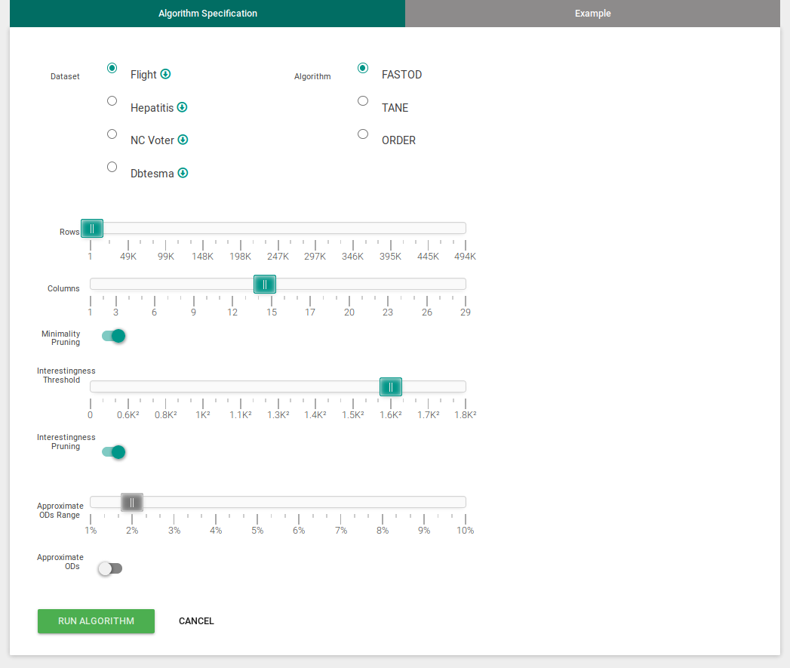The width and height of the screenshot is (790, 668).
Task: Select the Hepatitis dataset radio button
Action: pyautogui.click(x=112, y=100)
